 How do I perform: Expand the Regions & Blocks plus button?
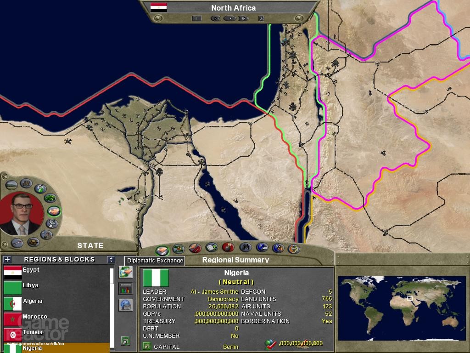click(7, 260)
